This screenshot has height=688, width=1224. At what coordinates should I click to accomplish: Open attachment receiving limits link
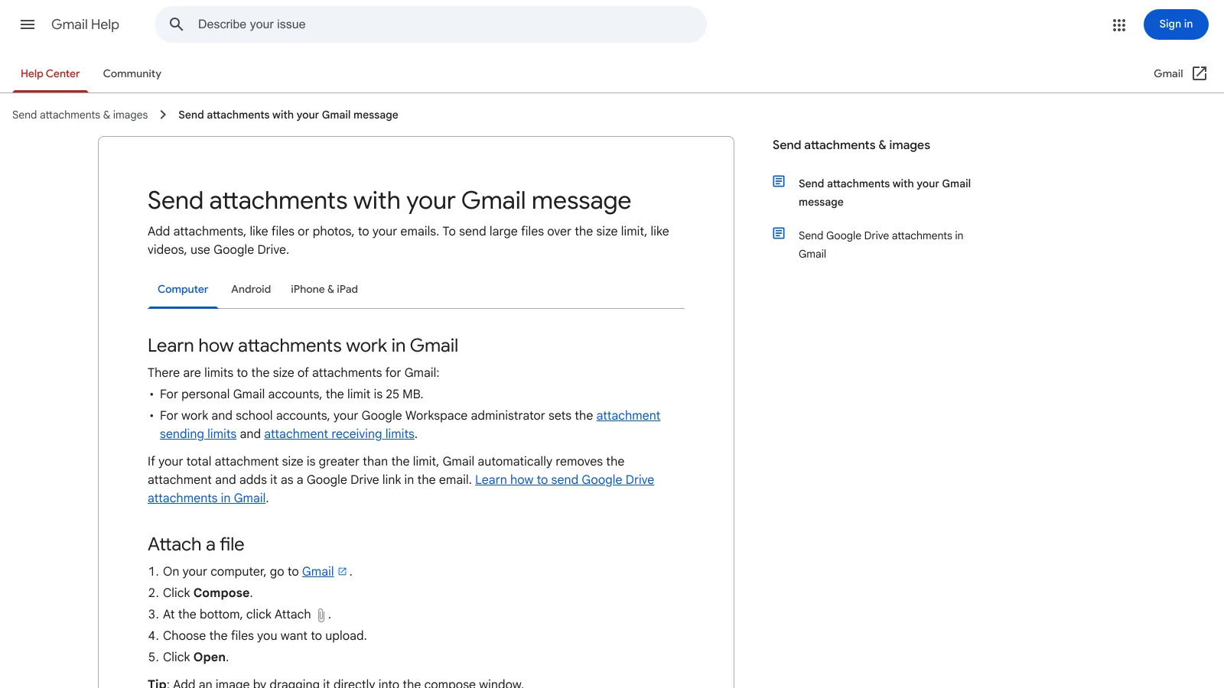[x=339, y=433]
